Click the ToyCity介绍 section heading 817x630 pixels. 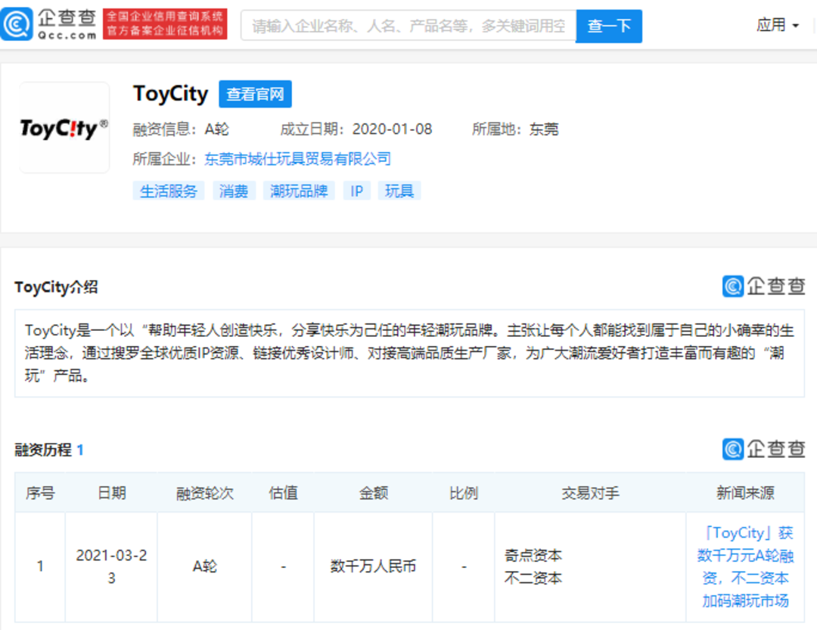pyautogui.click(x=56, y=287)
